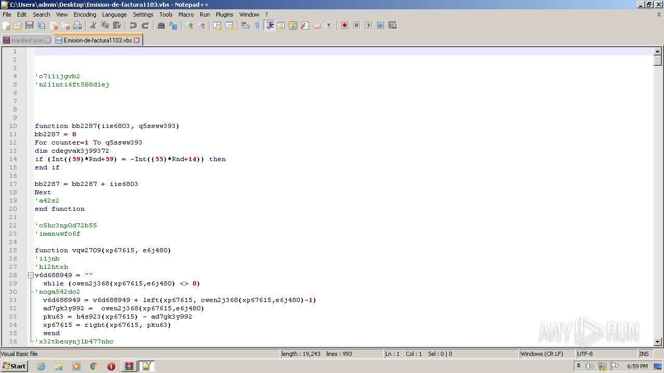Screen dimensions: 664x373
Task: Start macro recording with red circle icon
Action: click(x=344, y=25)
